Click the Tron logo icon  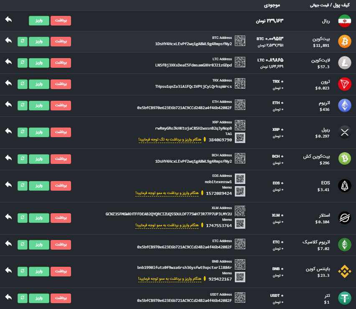click(345, 84)
